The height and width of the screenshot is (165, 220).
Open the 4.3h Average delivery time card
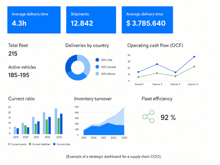pos(34,20)
